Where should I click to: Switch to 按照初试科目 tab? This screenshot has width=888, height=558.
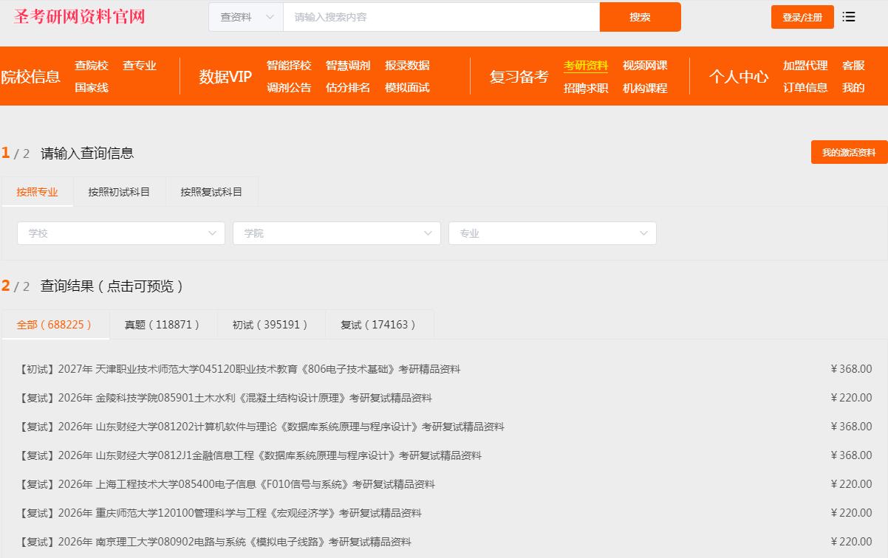click(119, 192)
